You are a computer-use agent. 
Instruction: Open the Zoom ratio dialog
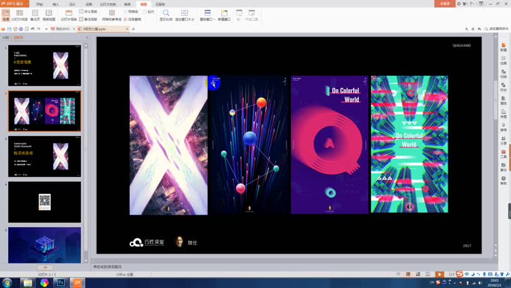tap(166, 15)
